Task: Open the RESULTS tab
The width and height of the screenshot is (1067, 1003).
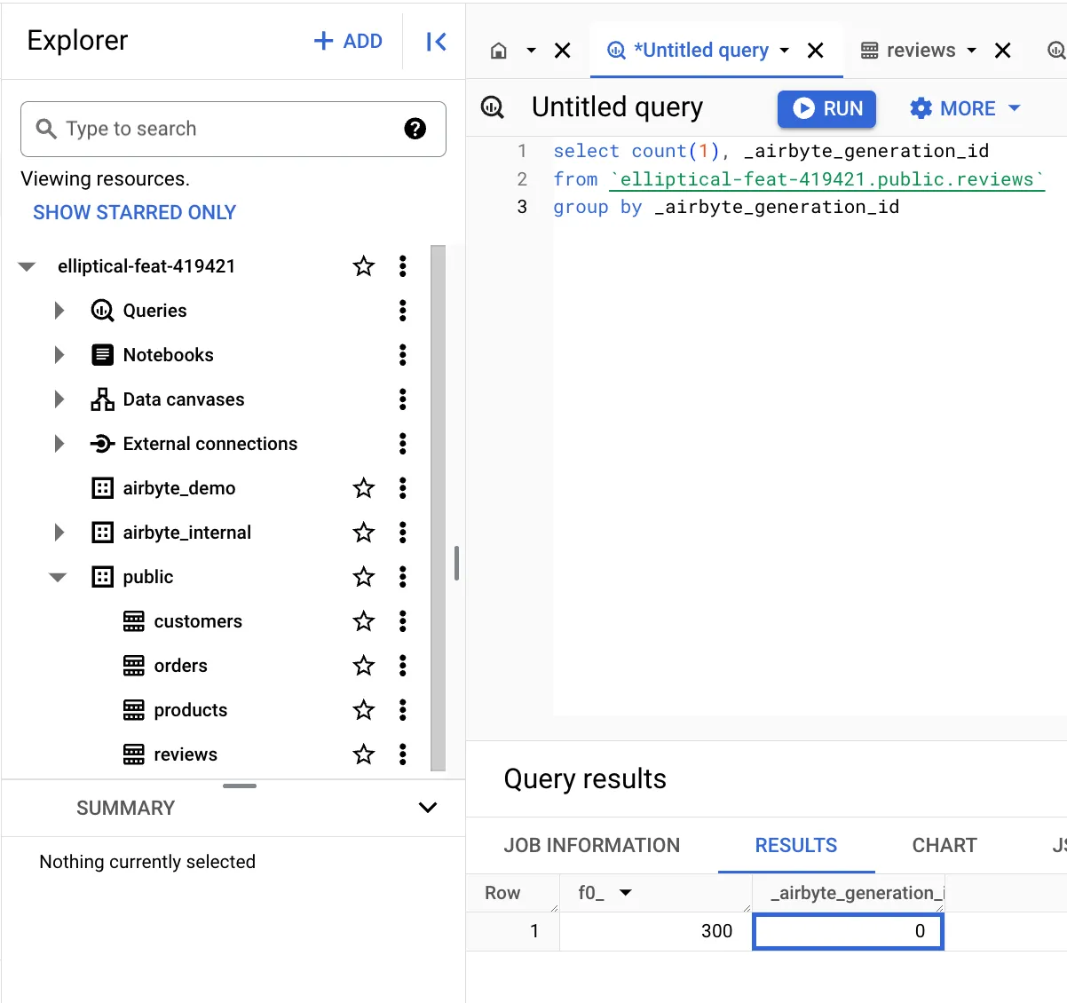Action: click(x=796, y=846)
